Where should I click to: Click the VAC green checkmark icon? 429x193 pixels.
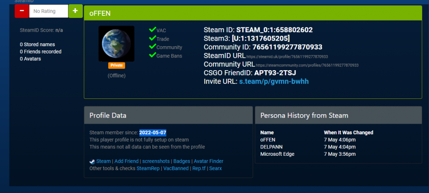click(152, 30)
